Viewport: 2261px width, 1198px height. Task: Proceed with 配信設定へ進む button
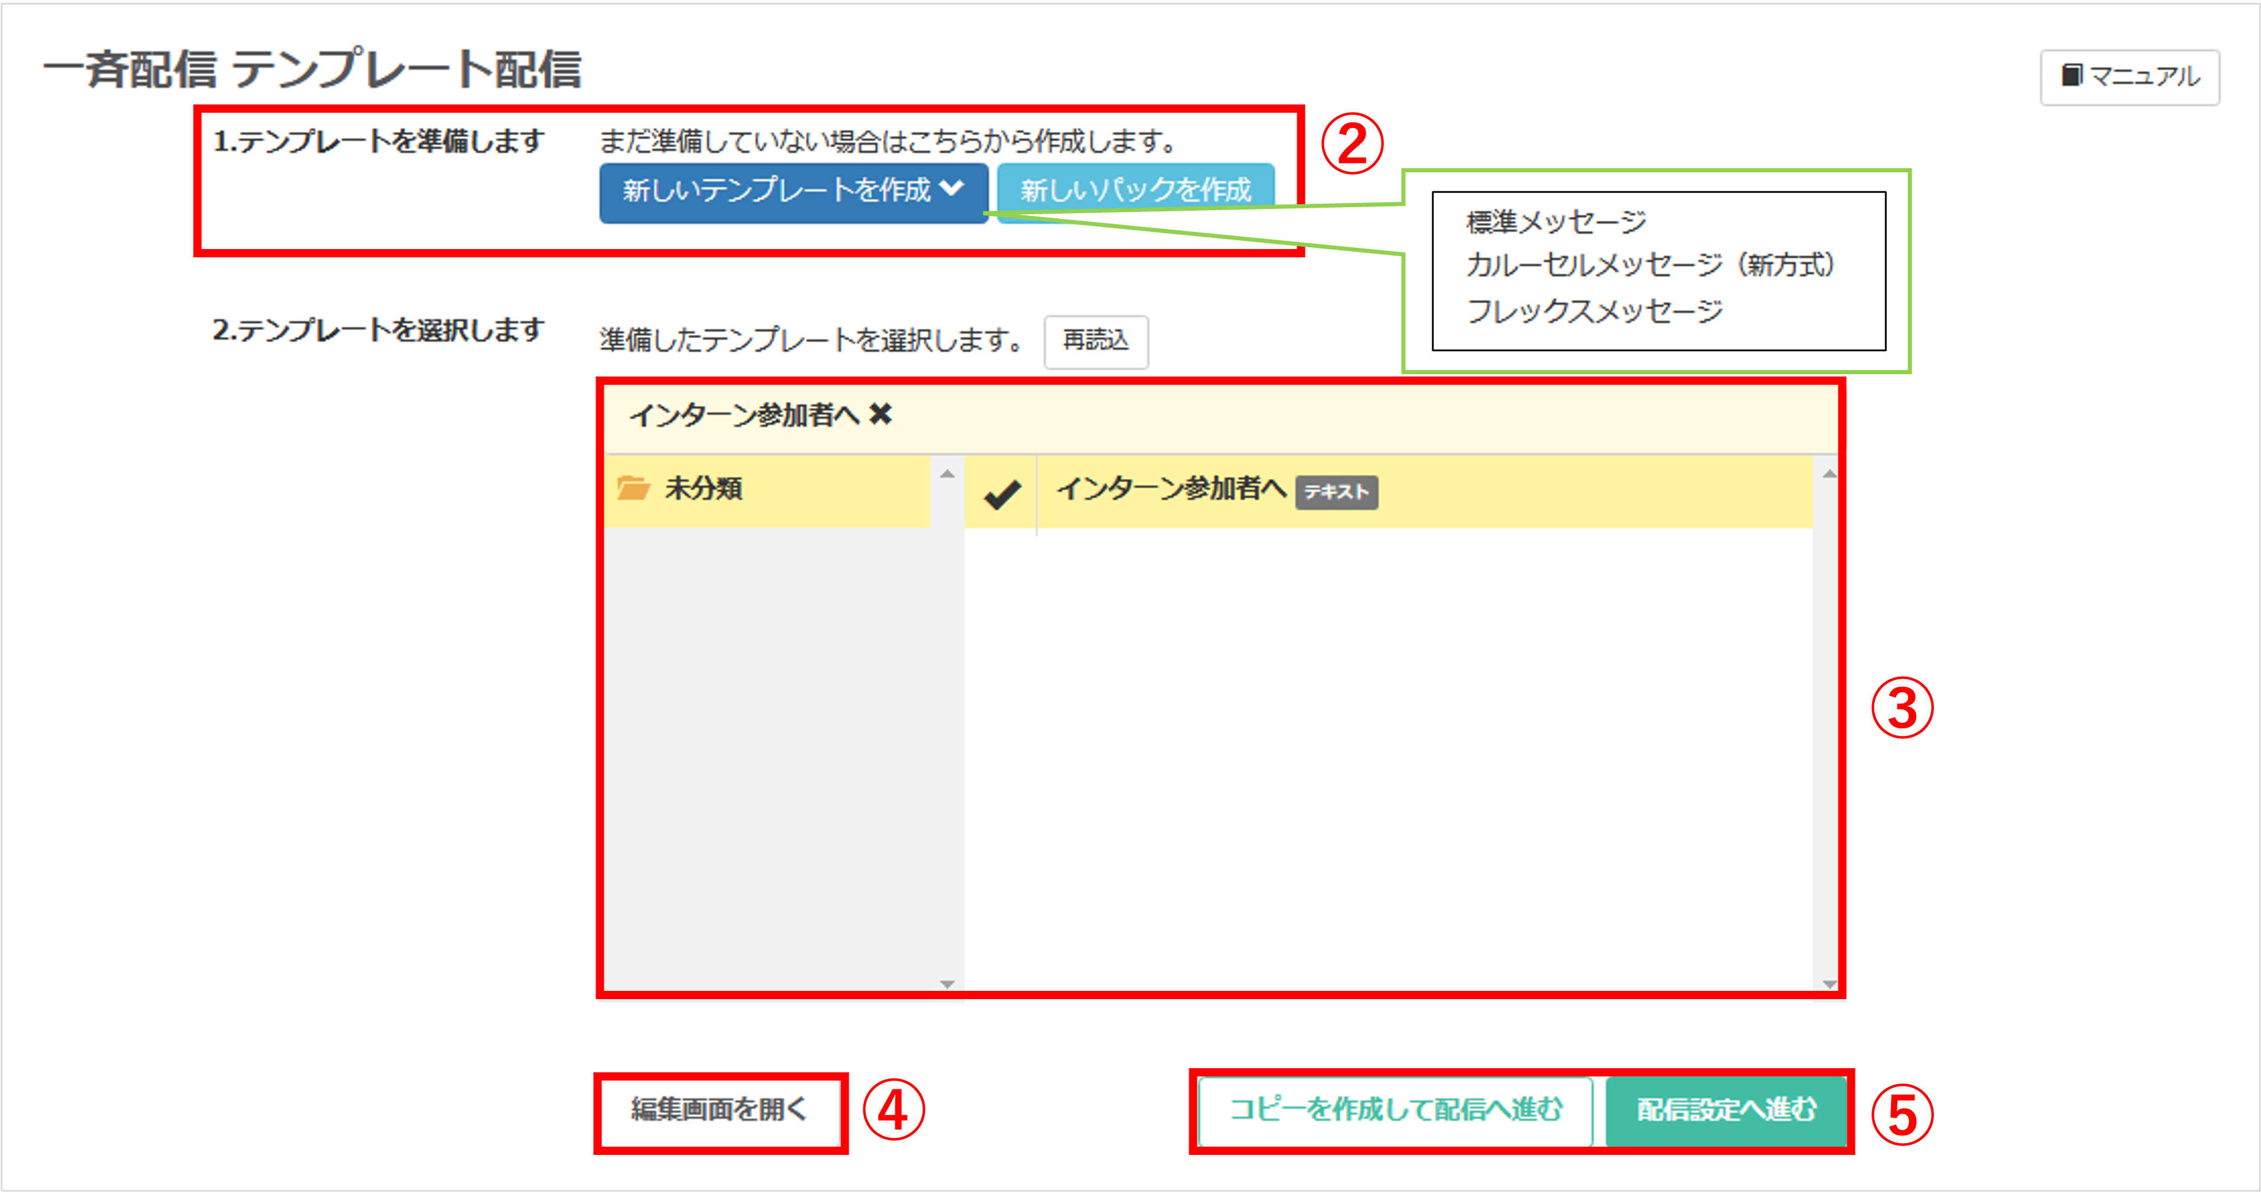pos(1726,1110)
